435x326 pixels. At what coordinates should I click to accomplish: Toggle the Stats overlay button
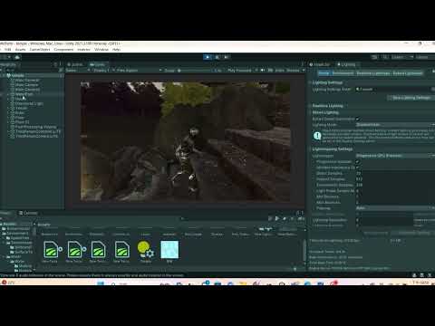pyautogui.click(x=279, y=71)
